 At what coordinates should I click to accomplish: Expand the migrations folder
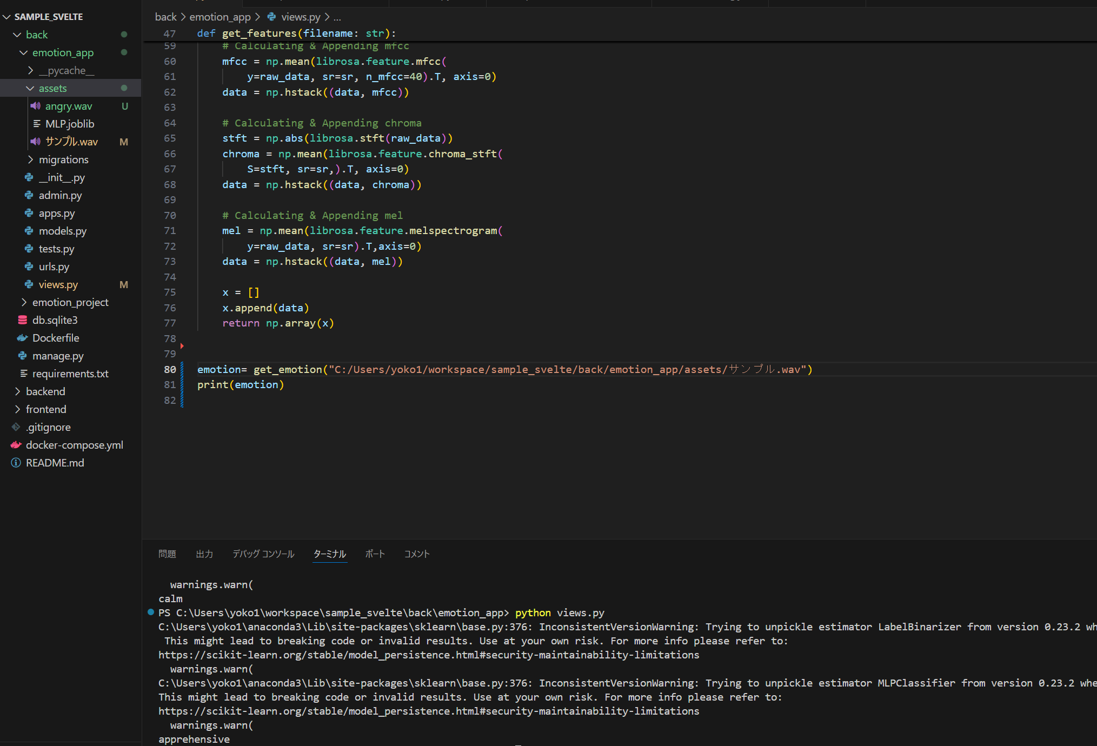point(30,159)
